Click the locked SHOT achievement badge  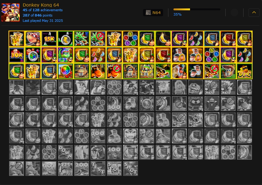pyautogui.click(x=131, y=168)
